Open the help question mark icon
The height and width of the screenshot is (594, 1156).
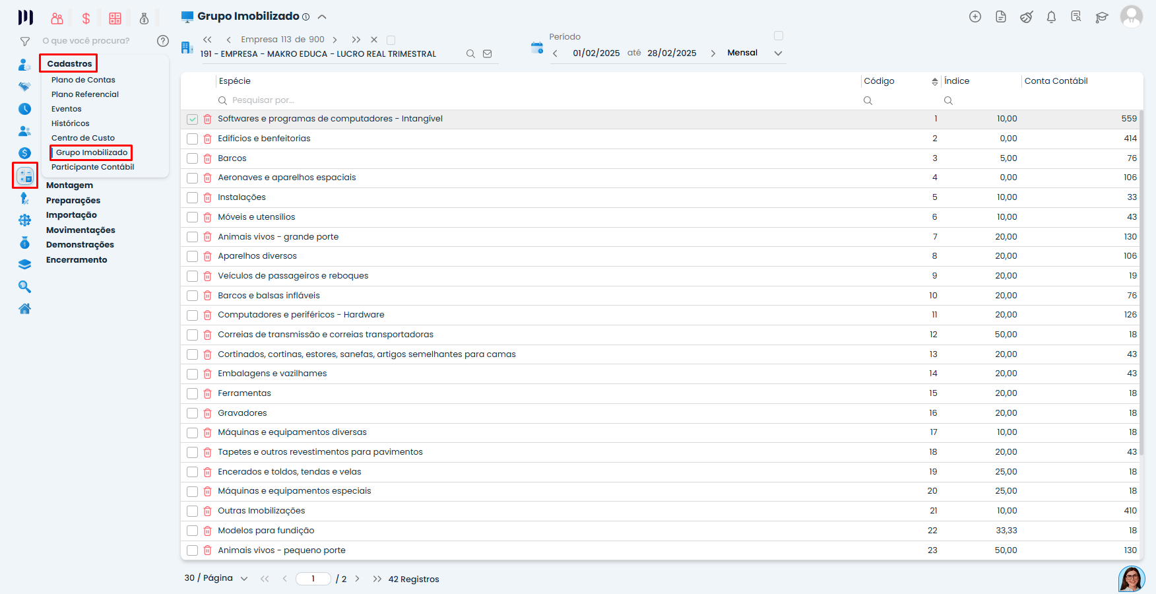pyautogui.click(x=163, y=41)
